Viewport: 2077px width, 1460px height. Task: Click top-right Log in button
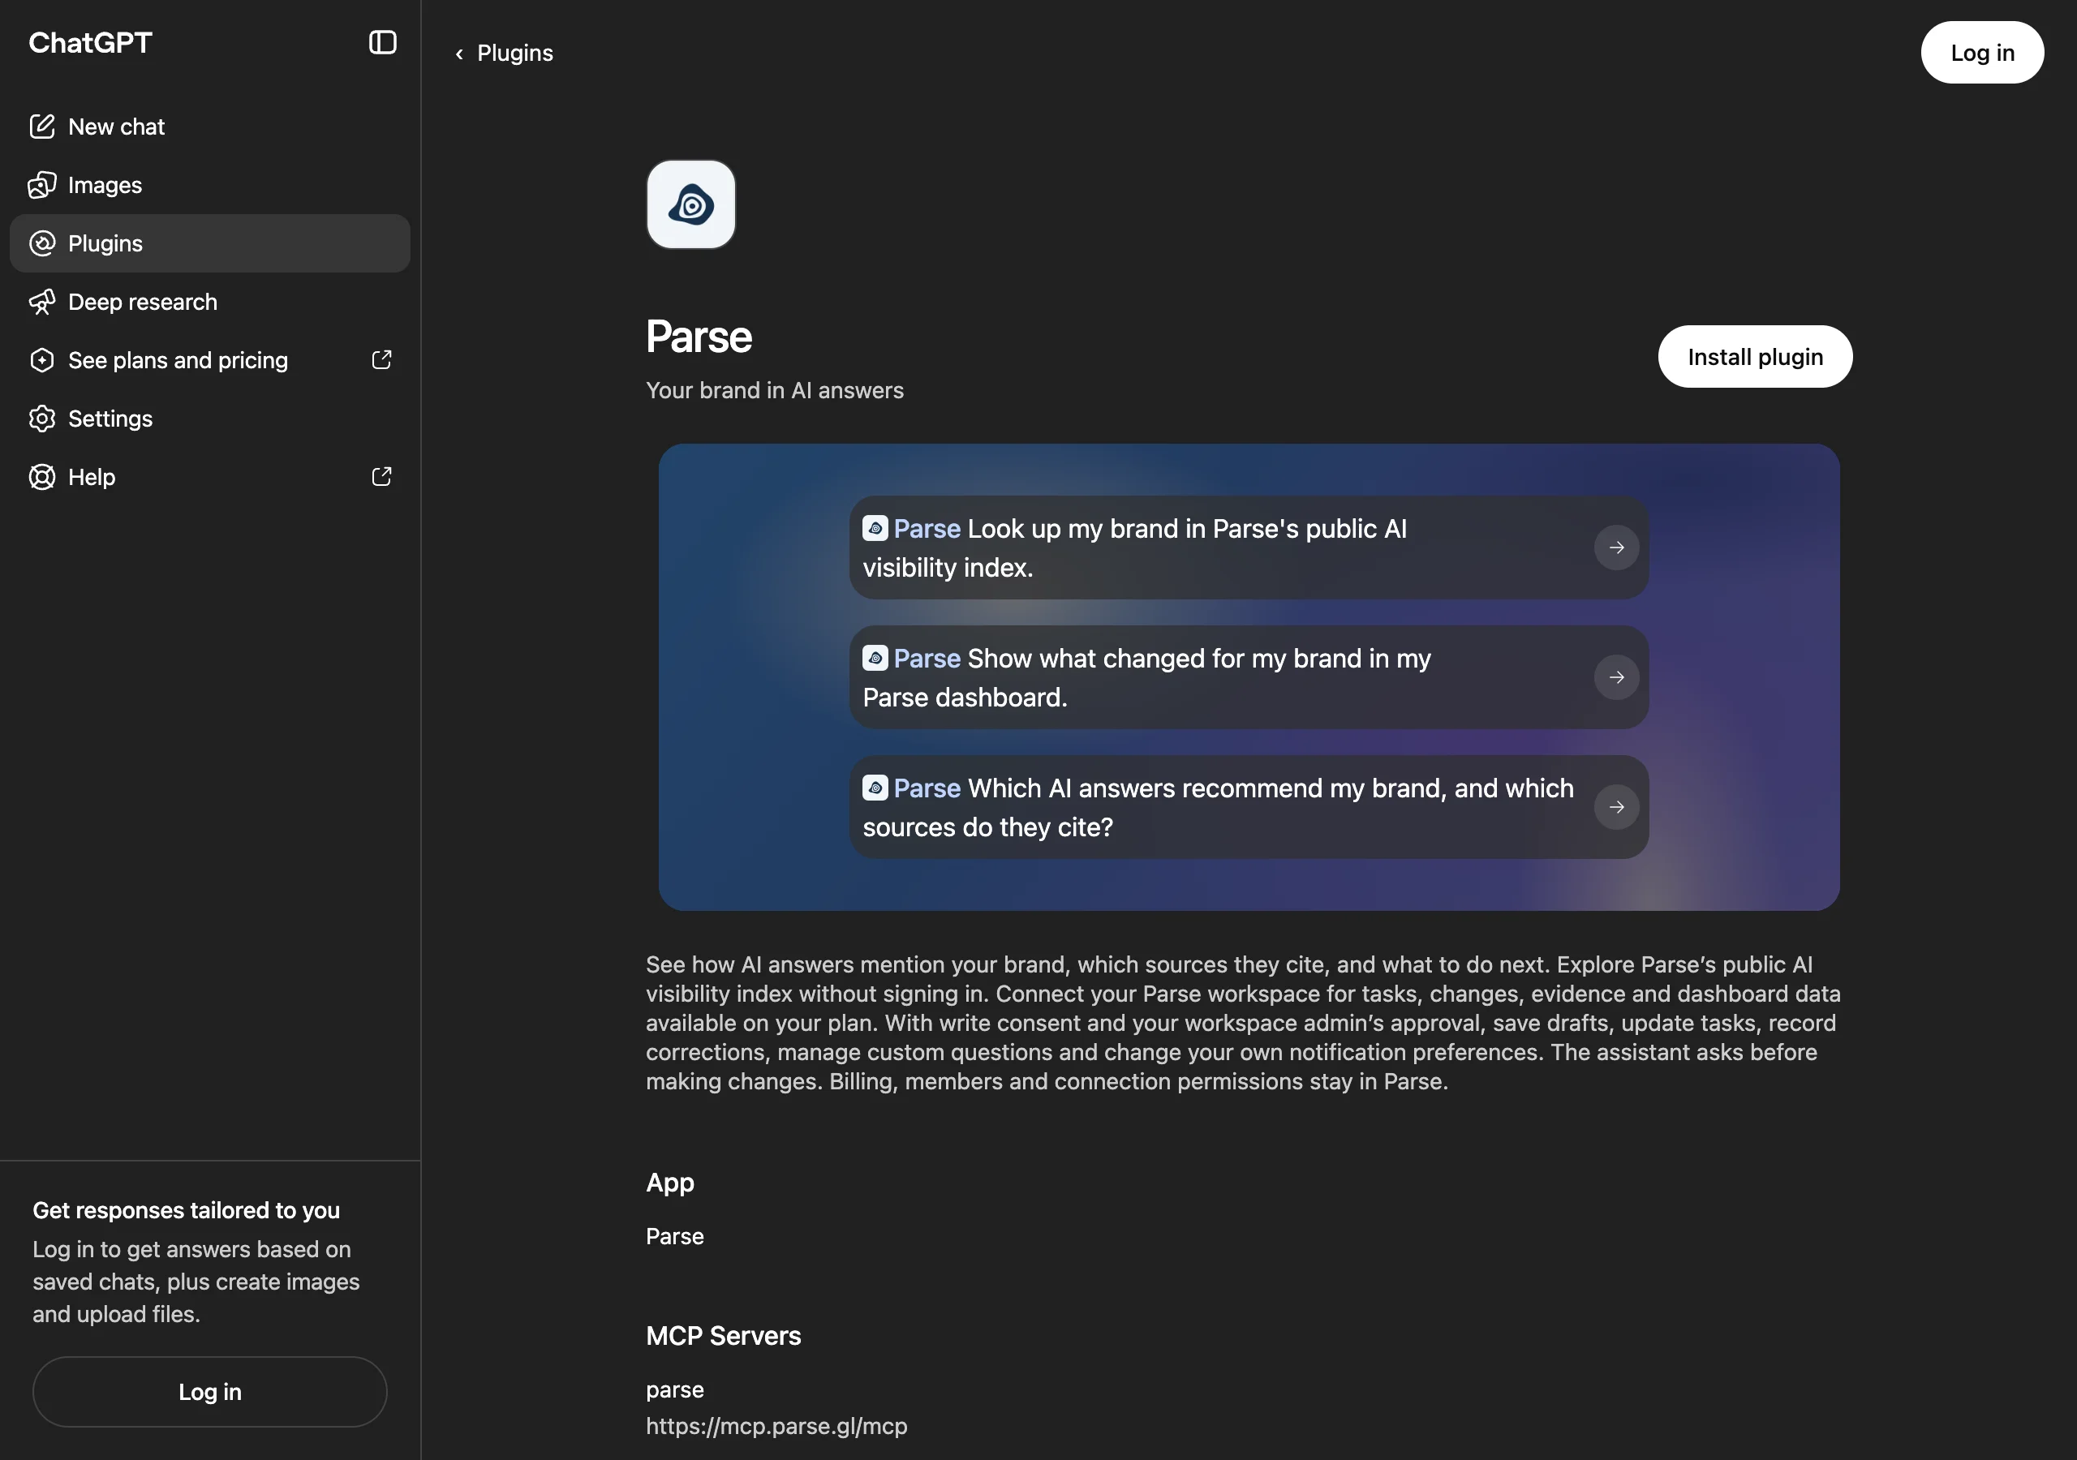1982,53
